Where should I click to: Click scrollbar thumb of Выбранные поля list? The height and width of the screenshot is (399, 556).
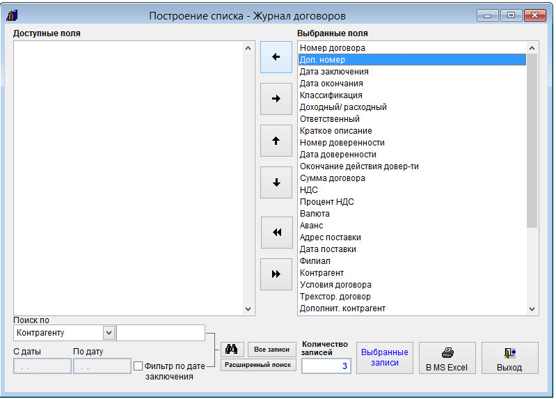coord(532,141)
